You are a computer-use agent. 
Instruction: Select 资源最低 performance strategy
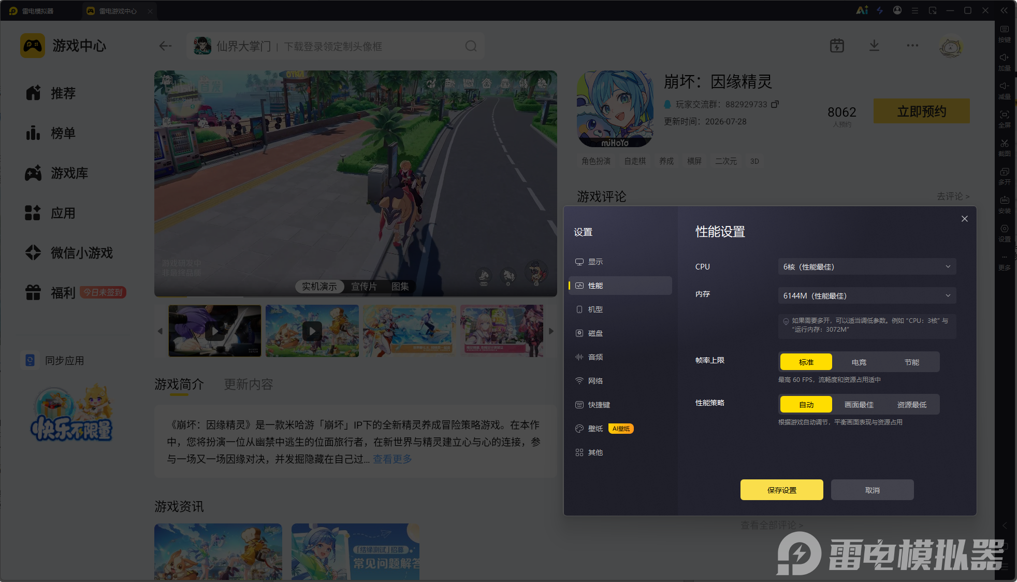(912, 404)
